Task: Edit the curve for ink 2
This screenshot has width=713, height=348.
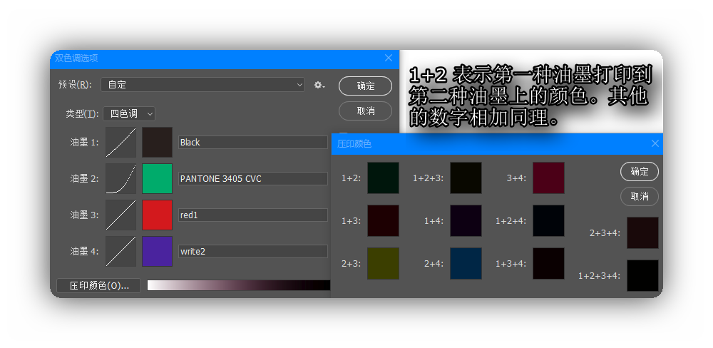Action: click(x=121, y=179)
